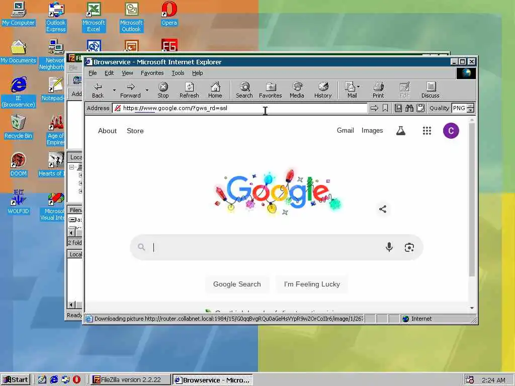Open the Media toolbar button
Screen dimensions: 515x386
tap(297, 90)
